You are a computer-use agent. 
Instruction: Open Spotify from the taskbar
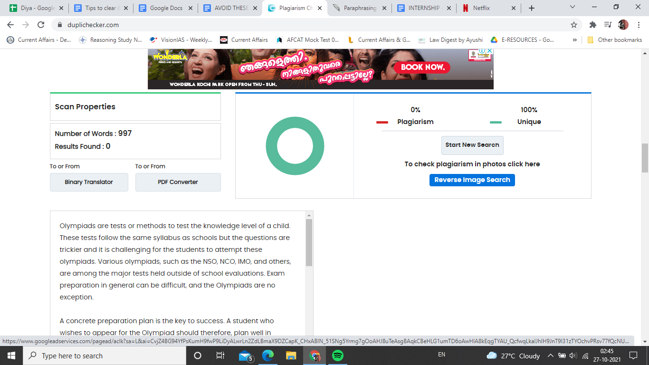tap(338, 355)
